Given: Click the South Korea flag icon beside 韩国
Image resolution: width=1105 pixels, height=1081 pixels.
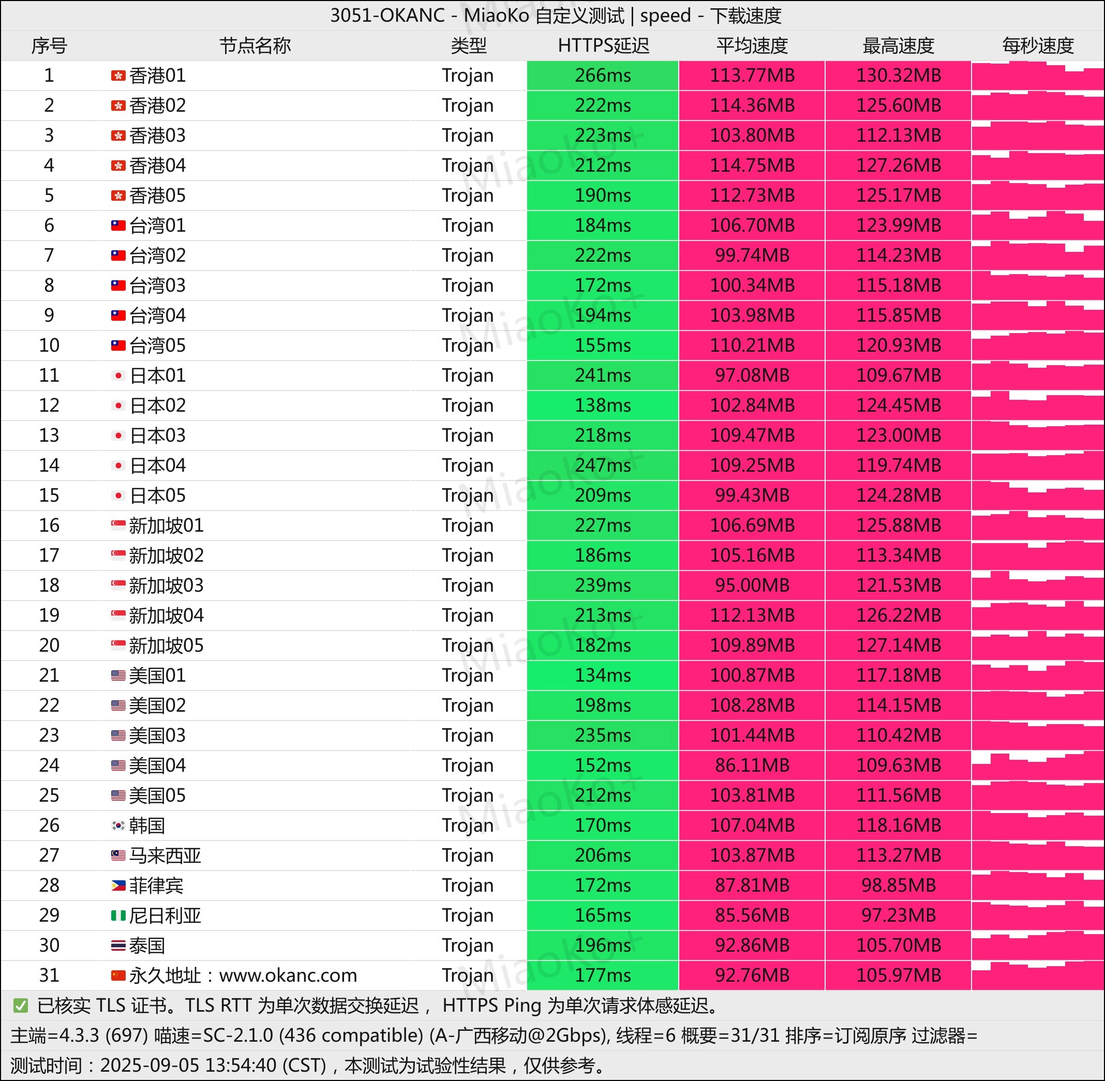Looking at the screenshot, I should [118, 825].
